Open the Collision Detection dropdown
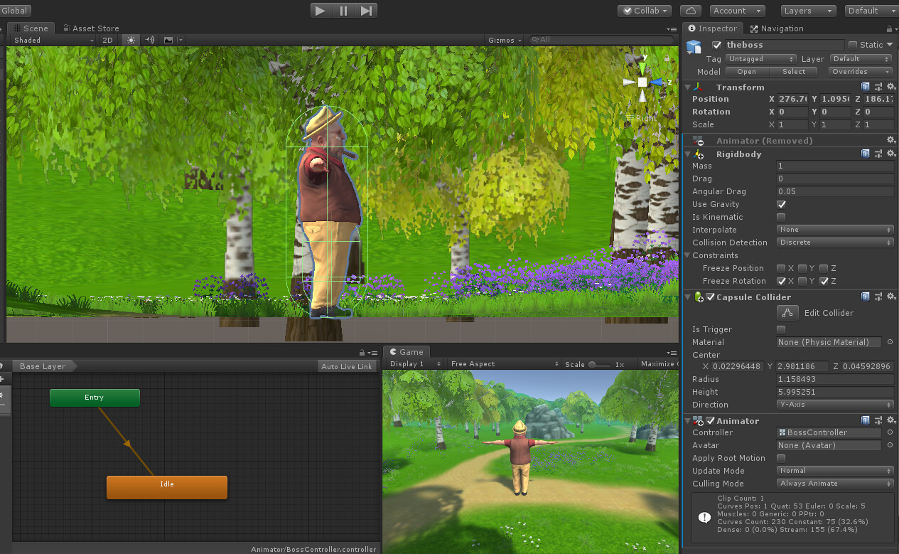This screenshot has width=899, height=554. point(834,243)
